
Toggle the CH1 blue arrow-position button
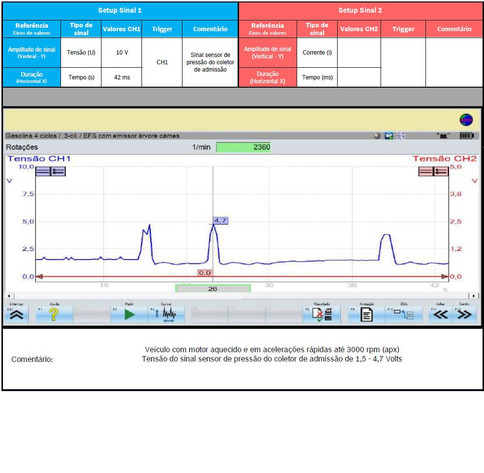click(x=58, y=171)
